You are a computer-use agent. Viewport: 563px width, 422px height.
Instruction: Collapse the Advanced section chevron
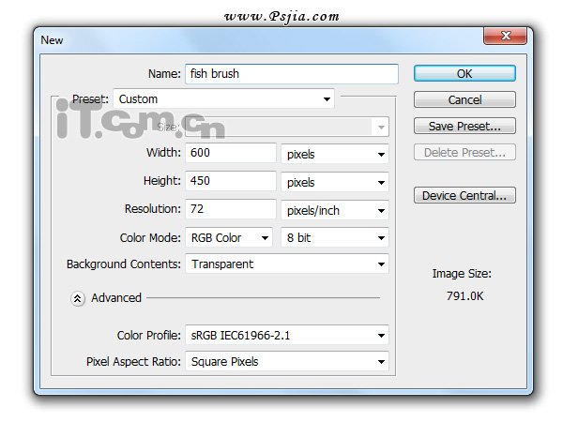[78, 298]
